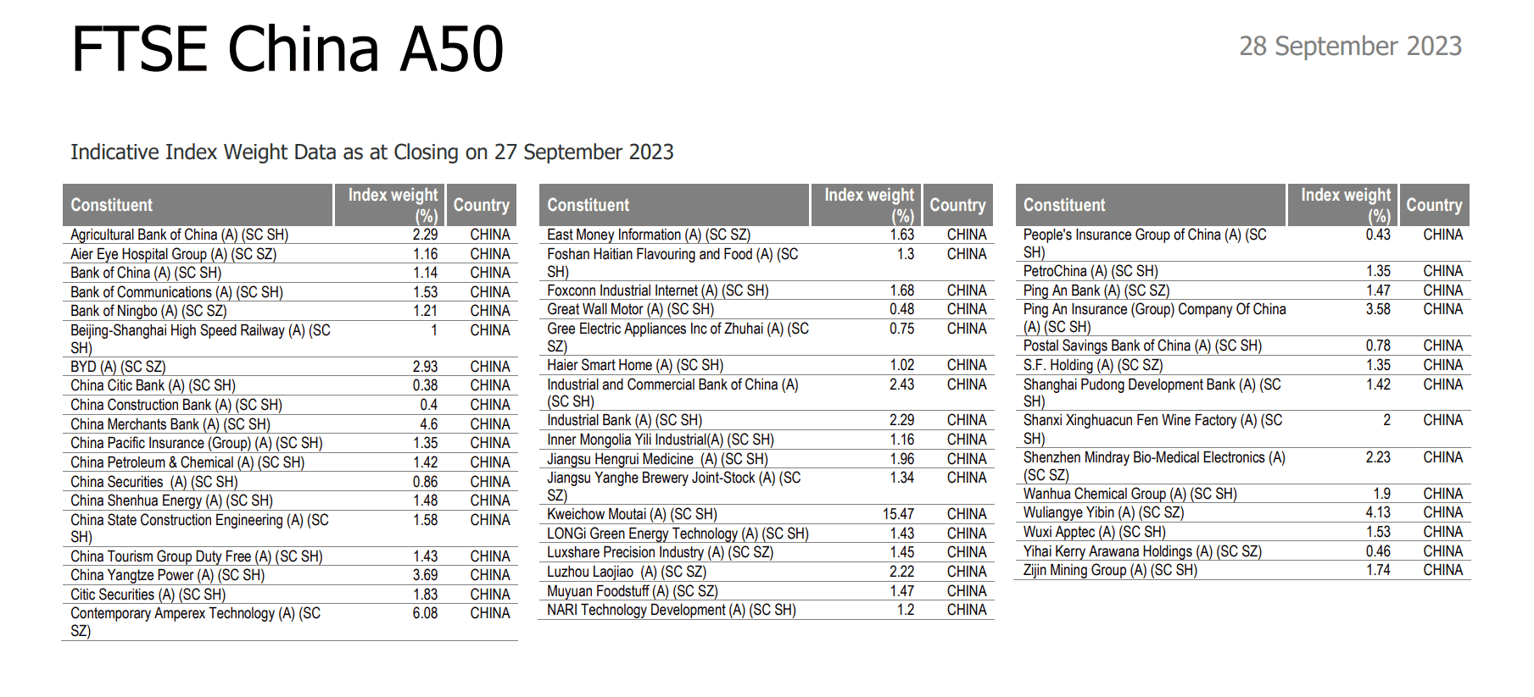The image size is (1534, 697).
Task: Click China Securities (A) (SC SH)
Action: click(x=154, y=482)
